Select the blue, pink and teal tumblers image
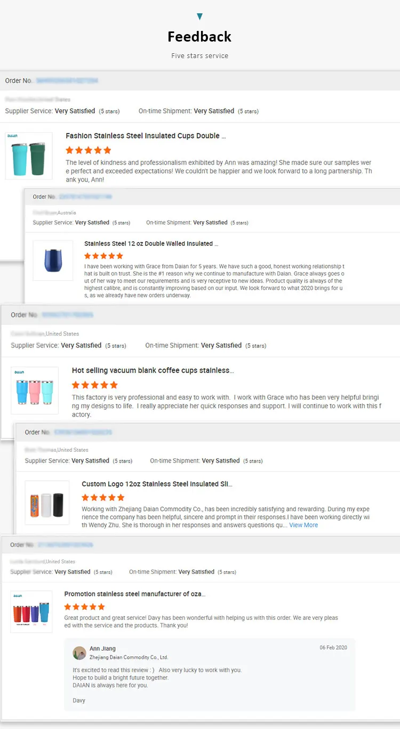The width and height of the screenshot is (400, 729). (35, 391)
